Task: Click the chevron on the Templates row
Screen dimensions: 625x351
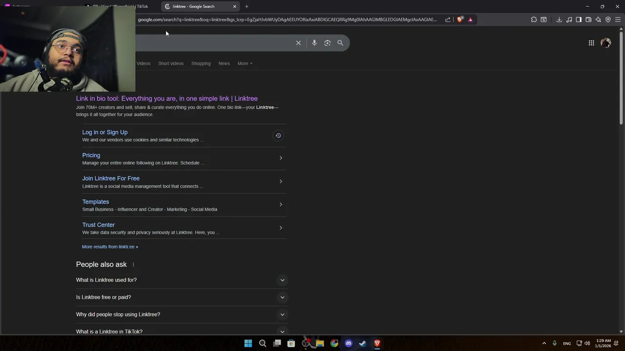Action: coord(281,204)
